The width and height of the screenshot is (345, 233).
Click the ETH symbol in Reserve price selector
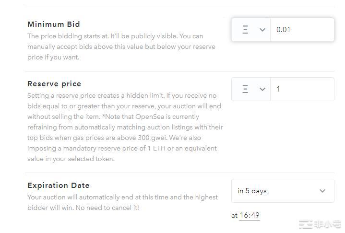point(245,89)
